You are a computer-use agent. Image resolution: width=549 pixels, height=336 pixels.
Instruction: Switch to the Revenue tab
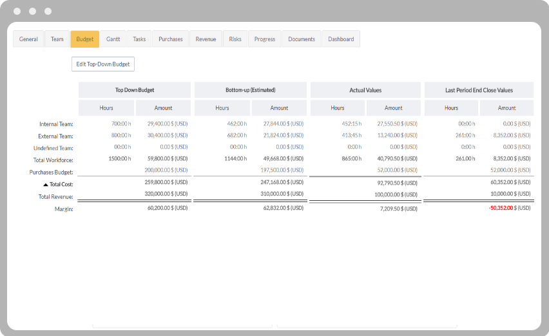point(206,39)
